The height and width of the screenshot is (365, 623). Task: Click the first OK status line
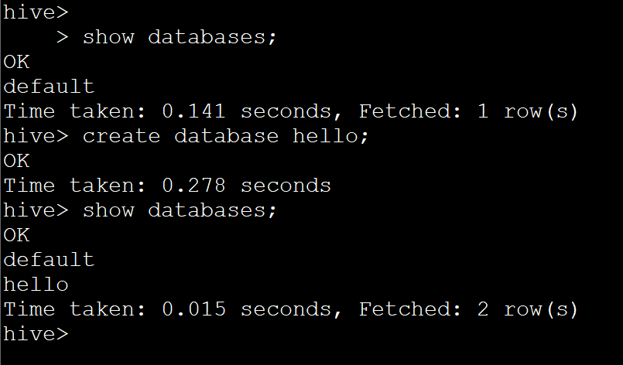coord(16,61)
